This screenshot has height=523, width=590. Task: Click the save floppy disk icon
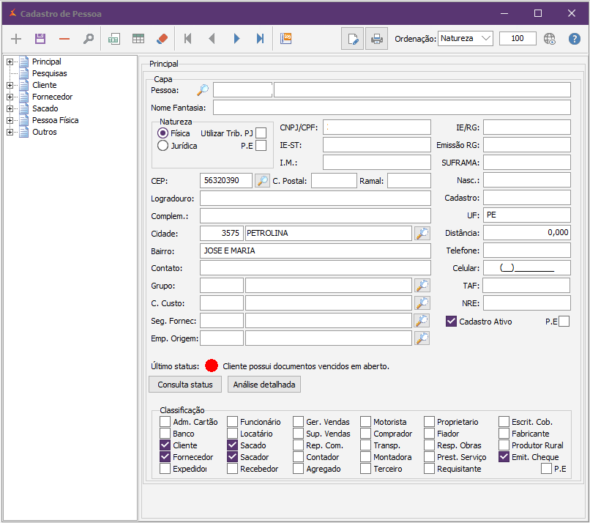[40, 39]
